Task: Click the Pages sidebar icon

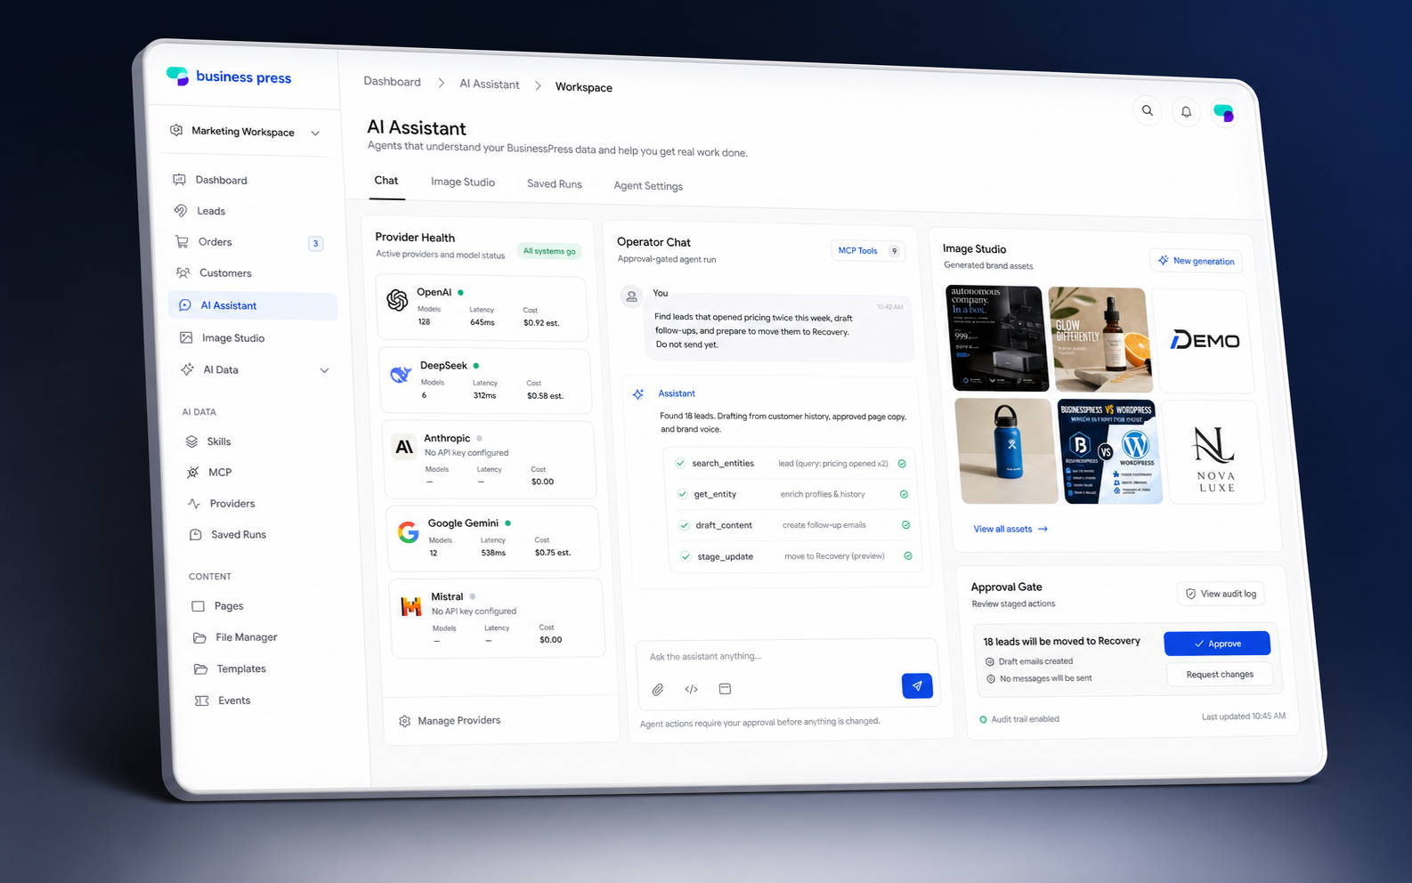Action: click(x=199, y=606)
